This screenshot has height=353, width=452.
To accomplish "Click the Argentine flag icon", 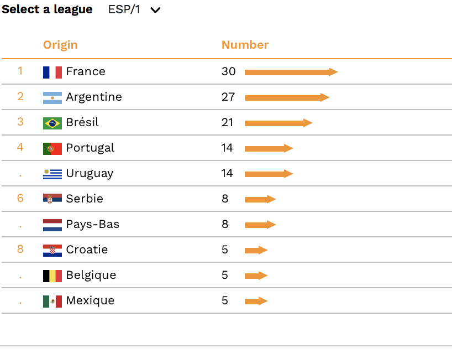I will [52, 98].
